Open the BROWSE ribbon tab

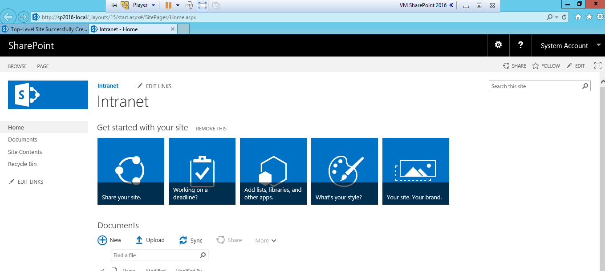tap(17, 66)
